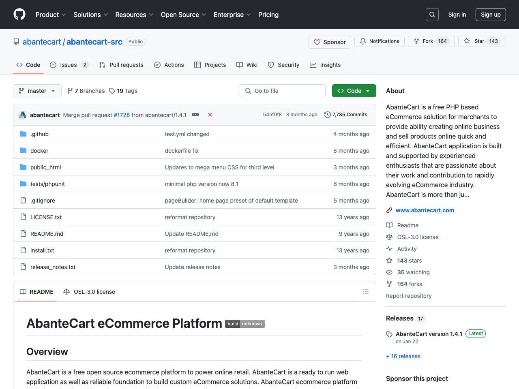Click the Sponsor button
Image resolution: width=519 pixels, height=389 pixels.
pyautogui.click(x=330, y=42)
